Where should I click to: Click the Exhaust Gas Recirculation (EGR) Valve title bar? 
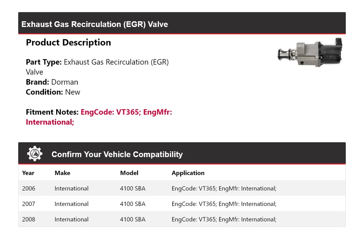pos(94,24)
